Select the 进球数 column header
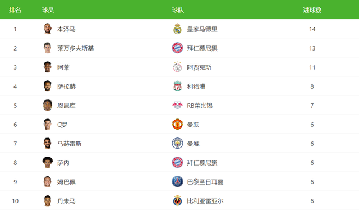 click(x=312, y=10)
